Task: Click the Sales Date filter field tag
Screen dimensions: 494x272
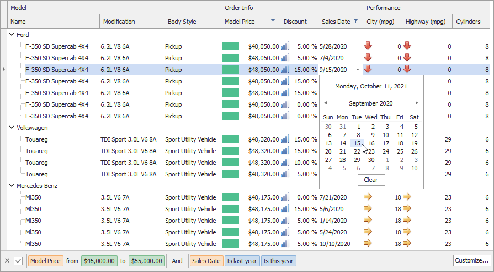Action: click(206, 261)
